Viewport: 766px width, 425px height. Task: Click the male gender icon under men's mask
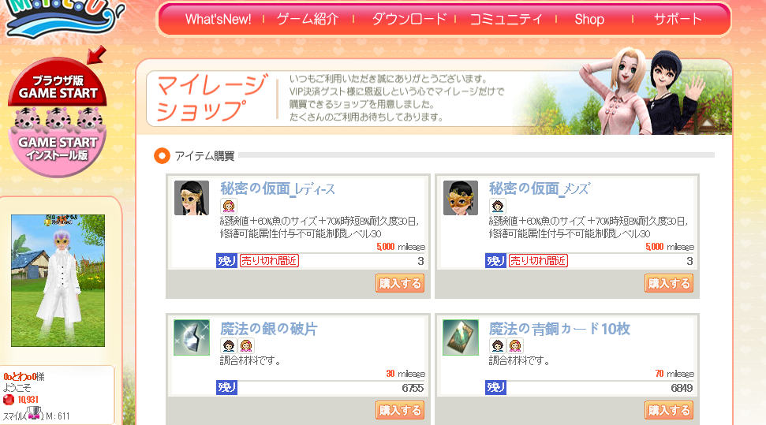point(497,206)
